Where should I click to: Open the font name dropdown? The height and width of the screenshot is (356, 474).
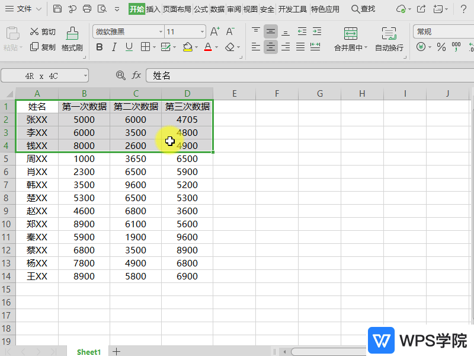tap(161, 32)
